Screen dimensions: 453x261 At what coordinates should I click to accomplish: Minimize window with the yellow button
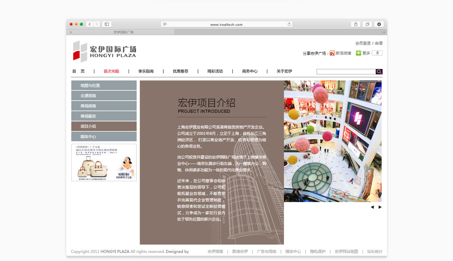click(76, 24)
